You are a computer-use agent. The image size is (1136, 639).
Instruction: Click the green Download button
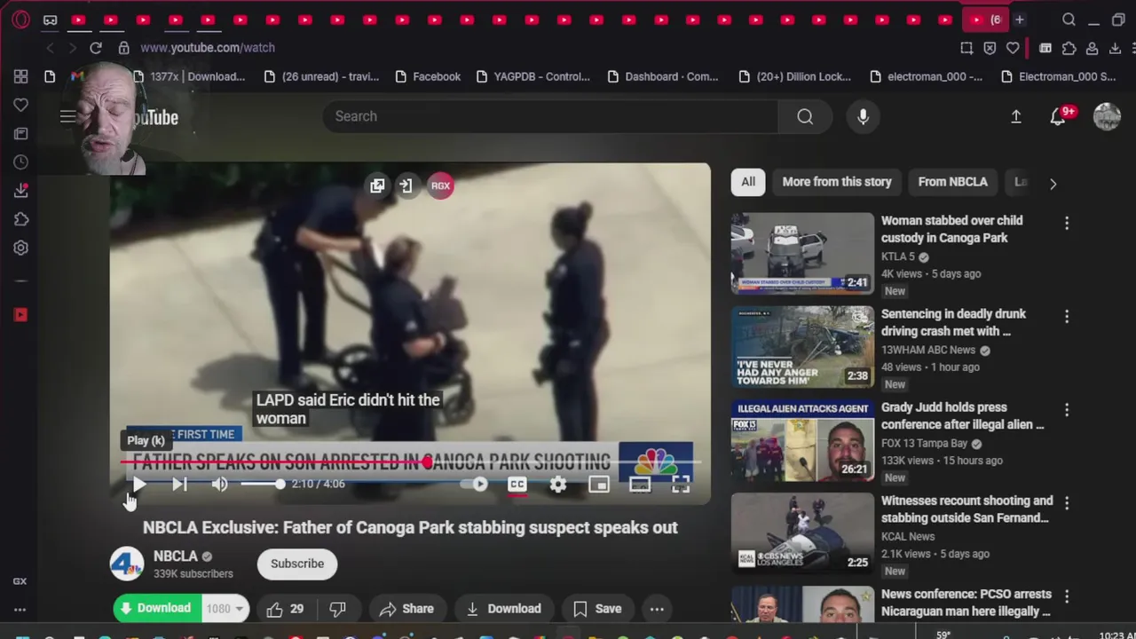point(156,609)
